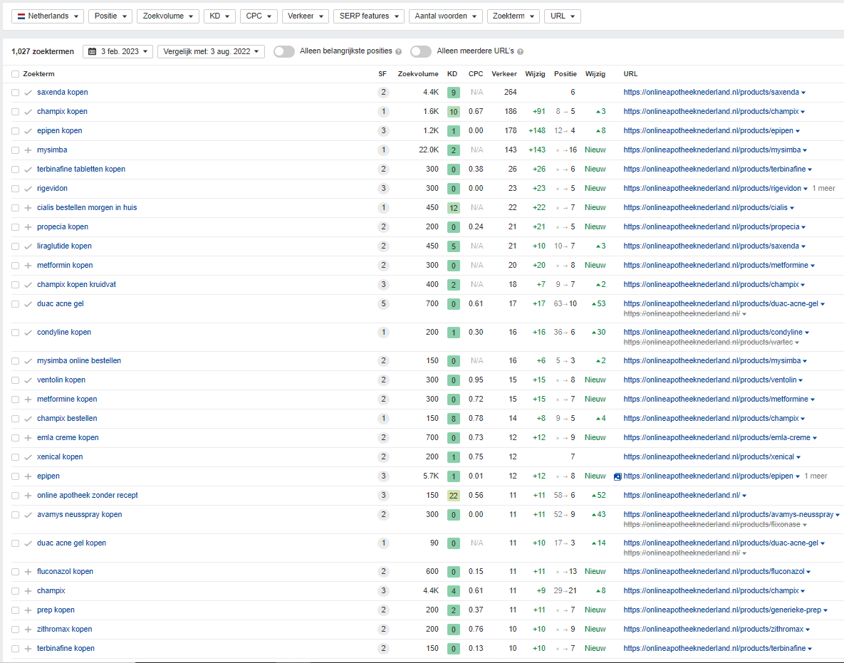The image size is (844, 663).
Task: Click the KD badge 12 for cialis bestellen row
Action: click(x=453, y=208)
